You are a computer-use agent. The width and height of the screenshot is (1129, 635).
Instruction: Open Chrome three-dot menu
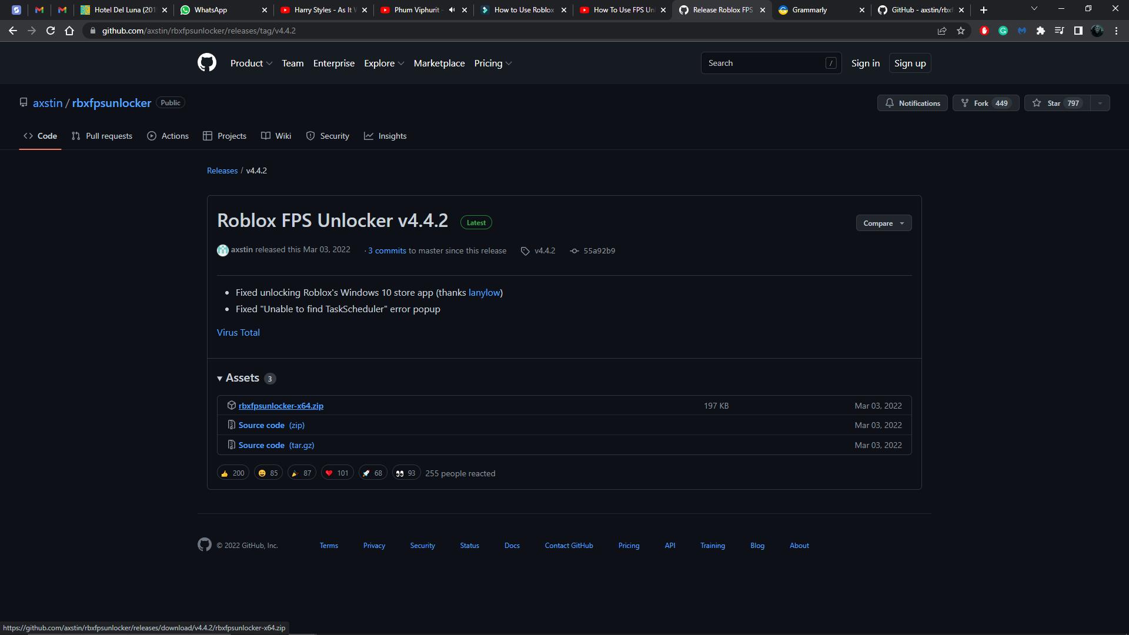(x=1116, y=31)
